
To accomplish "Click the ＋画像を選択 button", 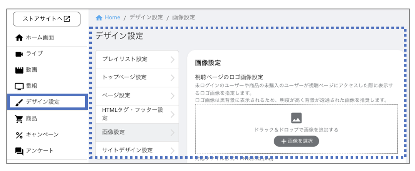I will coord(296,141).
